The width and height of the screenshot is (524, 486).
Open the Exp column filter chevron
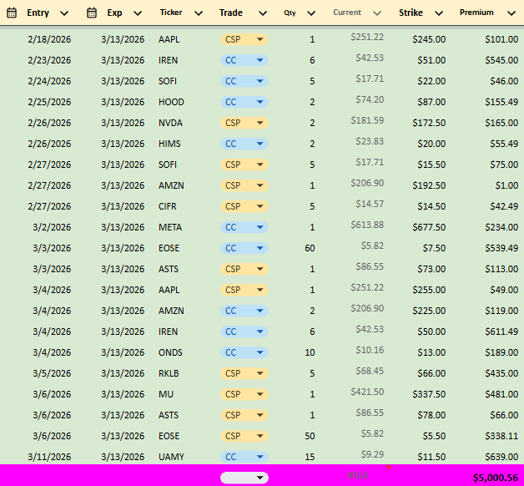138,13
